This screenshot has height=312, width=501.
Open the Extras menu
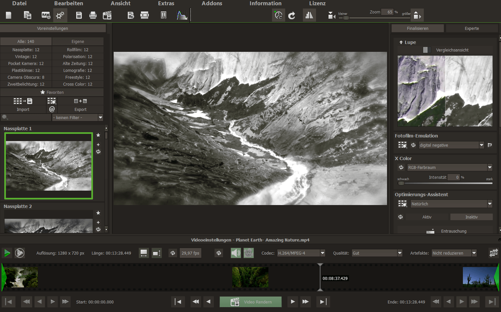[x=166, y=3]
